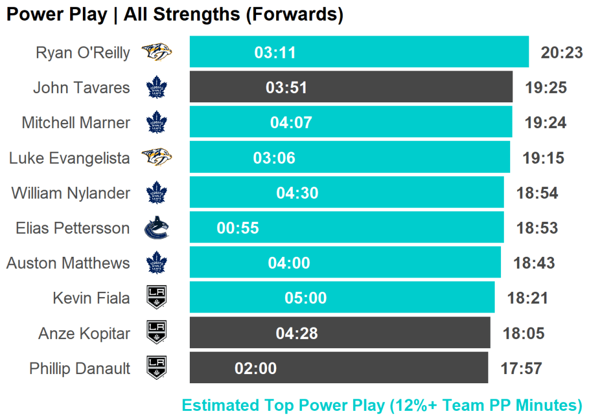Viewport: 589px width, 420px height.
Task: Click Kevin Fiala's 05:00 power play label
Action: (x=305, y=298)
